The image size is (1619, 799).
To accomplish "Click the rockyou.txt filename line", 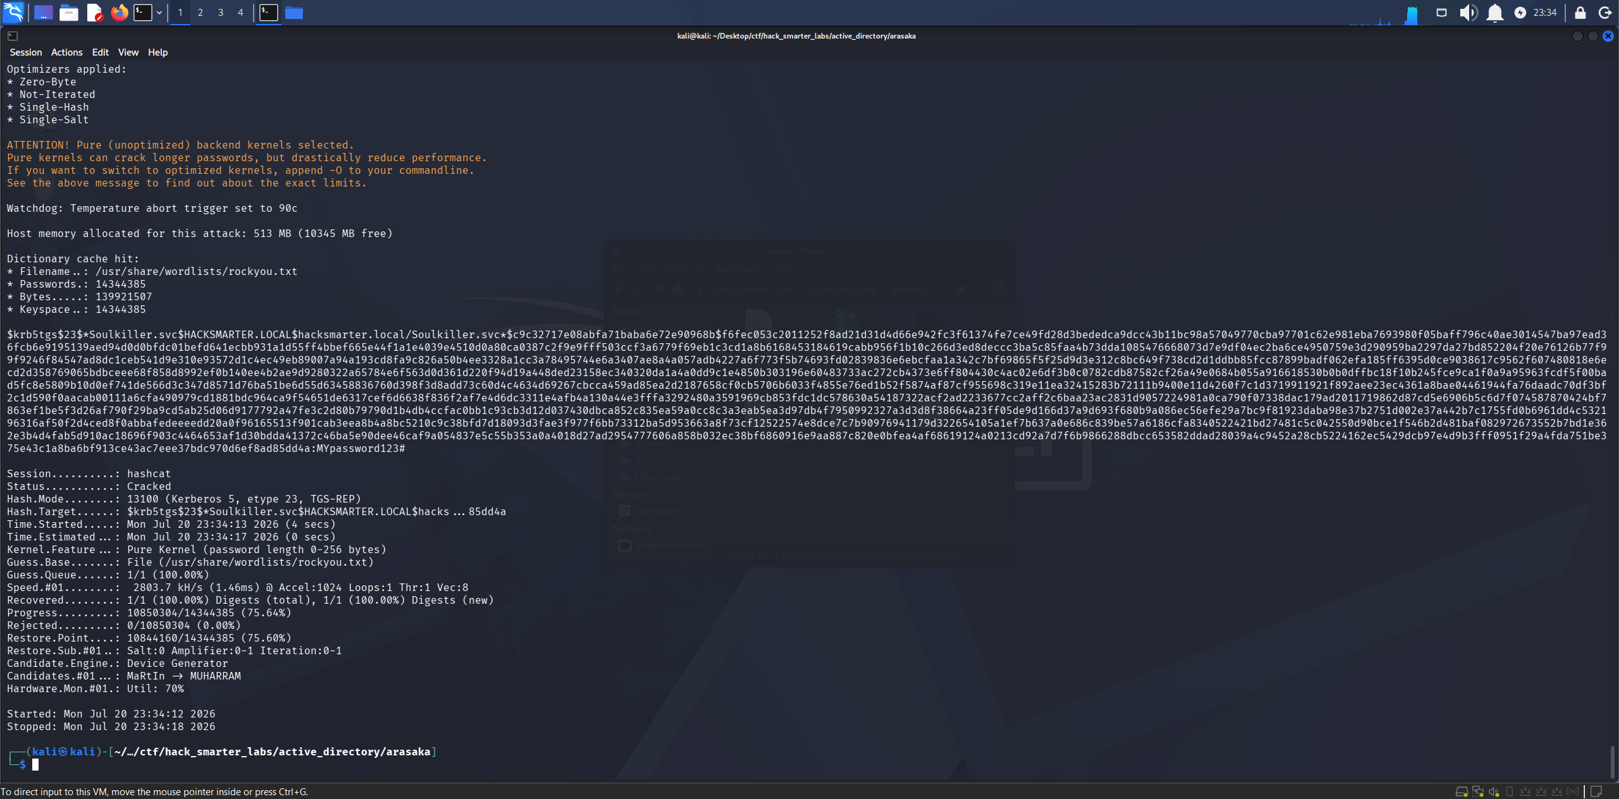I will point(152,271).
